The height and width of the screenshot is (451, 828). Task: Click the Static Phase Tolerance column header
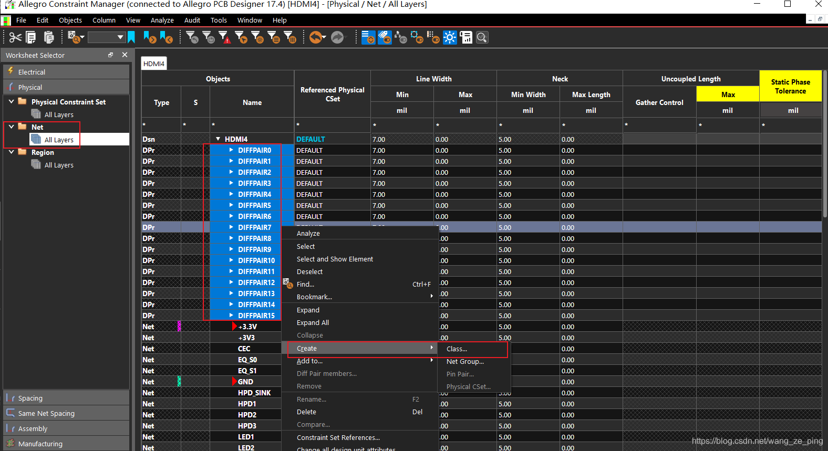tap(791, 86)
